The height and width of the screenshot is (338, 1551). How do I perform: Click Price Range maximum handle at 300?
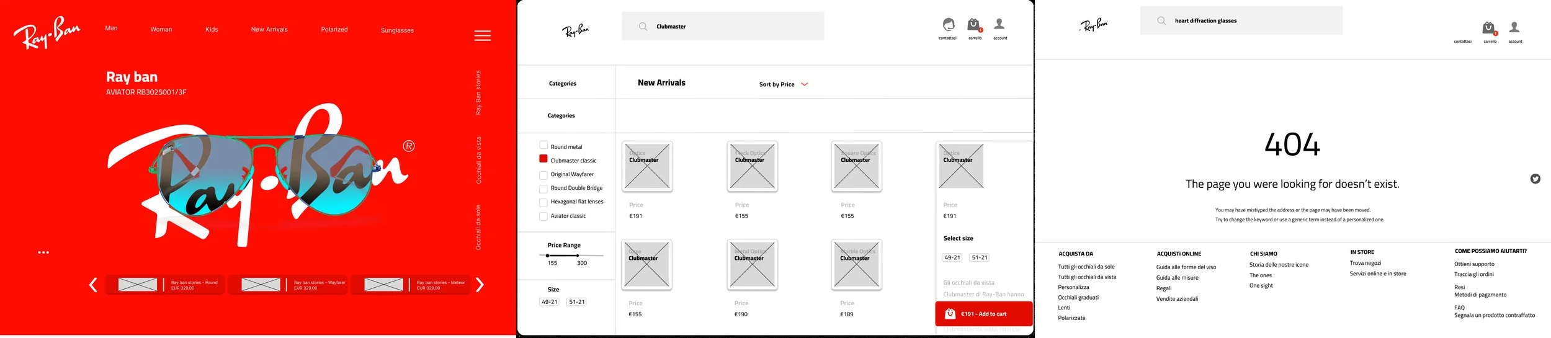pos(578,256)
